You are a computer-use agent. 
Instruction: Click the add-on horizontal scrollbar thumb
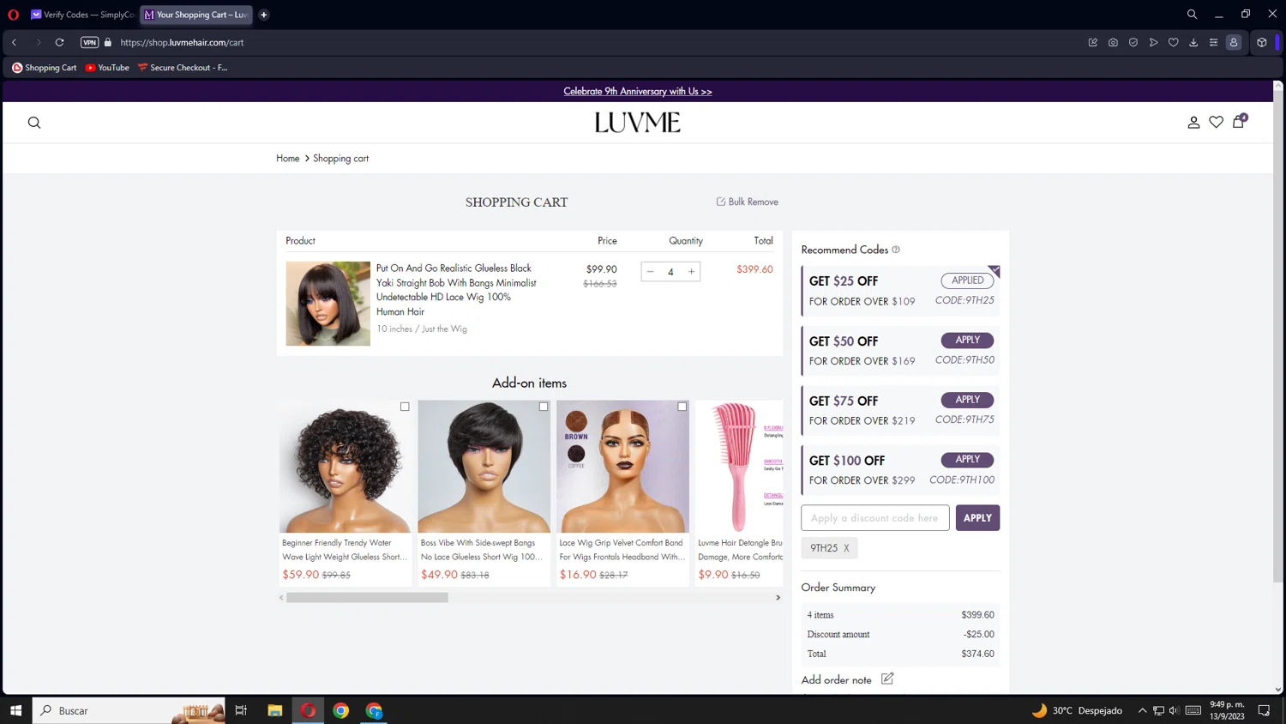click(367, 598)
